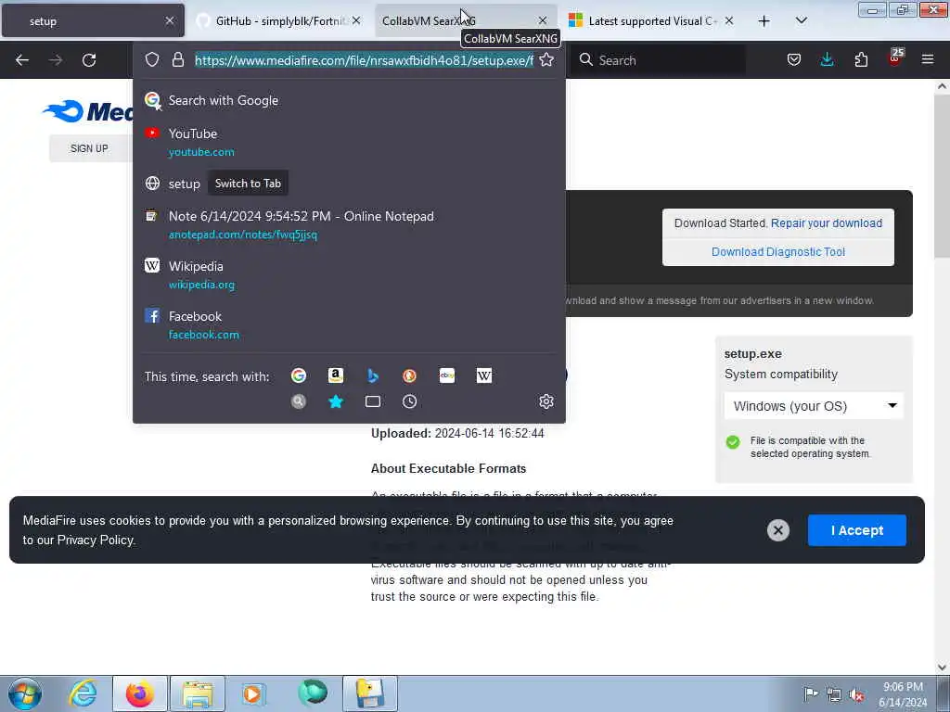Search this time with eBay icon
The width and height of the screenshot is (950, 712).
(447, 375)
